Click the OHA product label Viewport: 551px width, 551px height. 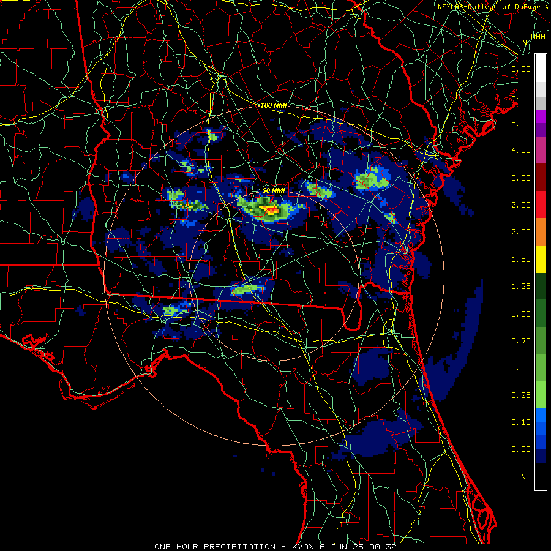(538, 37)
